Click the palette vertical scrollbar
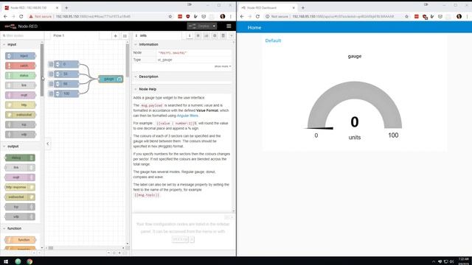472x265 pixels. tap(42, 70)
